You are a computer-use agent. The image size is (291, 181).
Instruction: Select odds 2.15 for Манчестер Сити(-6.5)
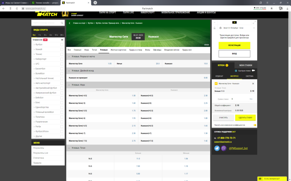pyautogui.click(x=134, y=126)
